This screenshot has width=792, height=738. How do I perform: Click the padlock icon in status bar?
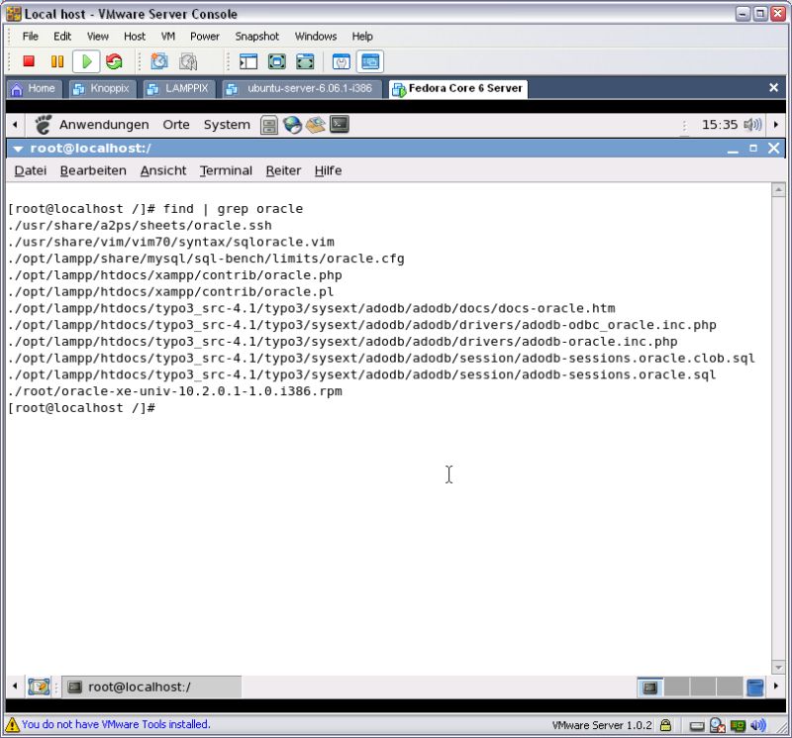(665, 725)
